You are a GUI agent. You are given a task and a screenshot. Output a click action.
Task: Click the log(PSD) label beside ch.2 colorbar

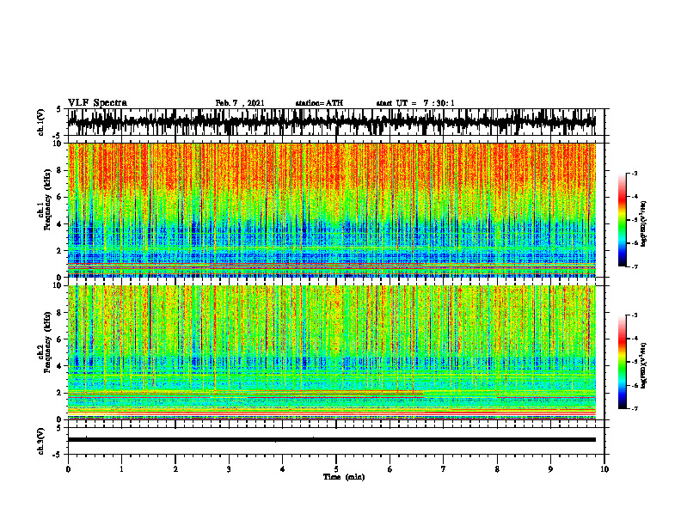pos(644,365)
